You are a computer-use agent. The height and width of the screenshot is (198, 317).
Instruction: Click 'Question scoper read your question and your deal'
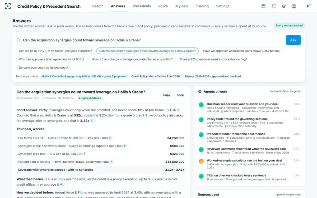[243, 104]
